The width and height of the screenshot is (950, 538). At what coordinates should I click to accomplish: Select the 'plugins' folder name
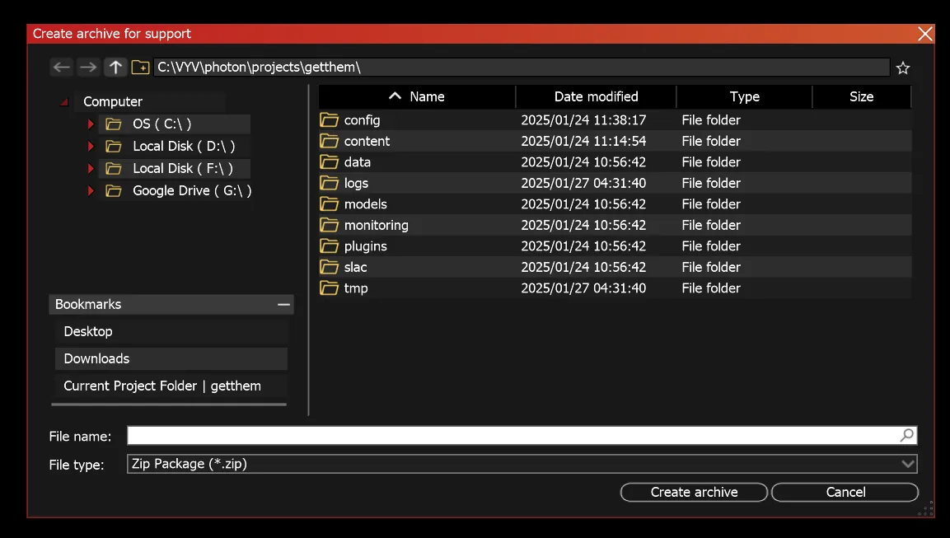[x=365, y=246]
